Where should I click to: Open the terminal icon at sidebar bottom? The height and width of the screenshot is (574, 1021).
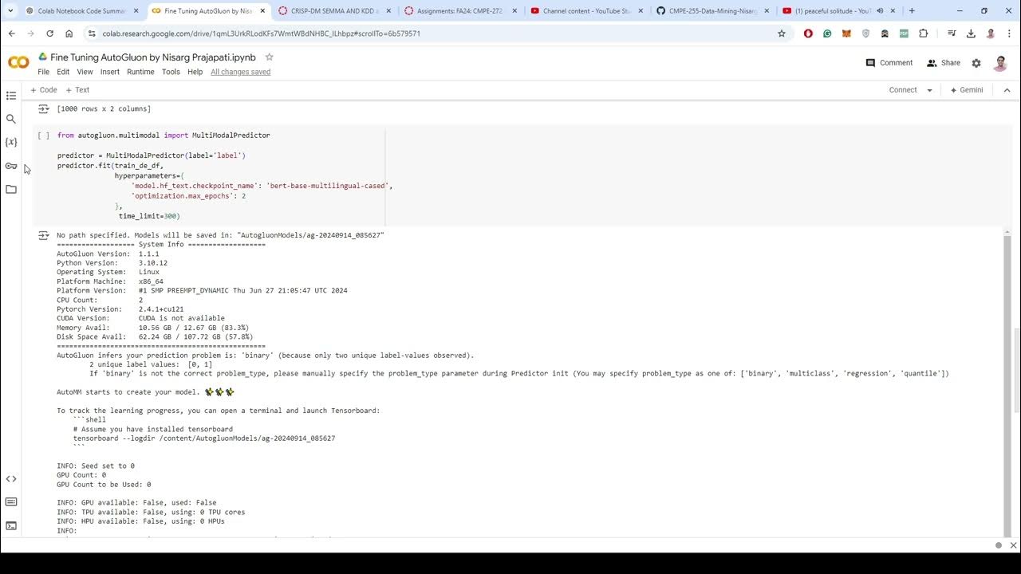(11, 525)
